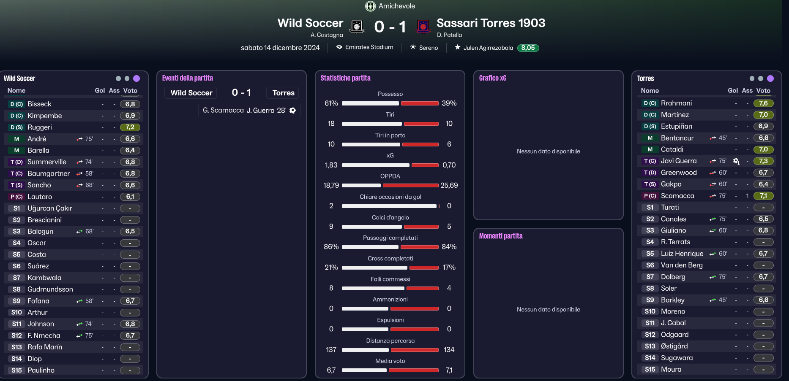Click the Possesso comparison bar

390,103
